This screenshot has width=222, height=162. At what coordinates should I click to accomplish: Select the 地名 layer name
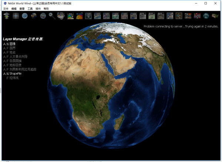(13, 53)
